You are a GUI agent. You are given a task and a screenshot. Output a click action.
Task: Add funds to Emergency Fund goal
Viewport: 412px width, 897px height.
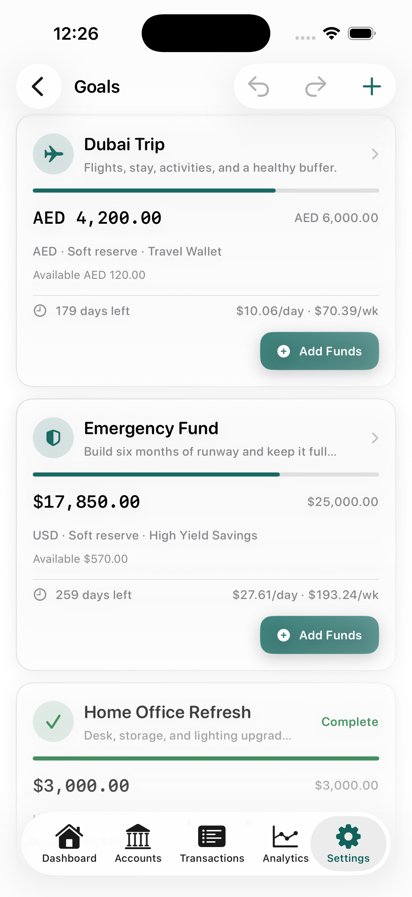(x=319, y=635)
